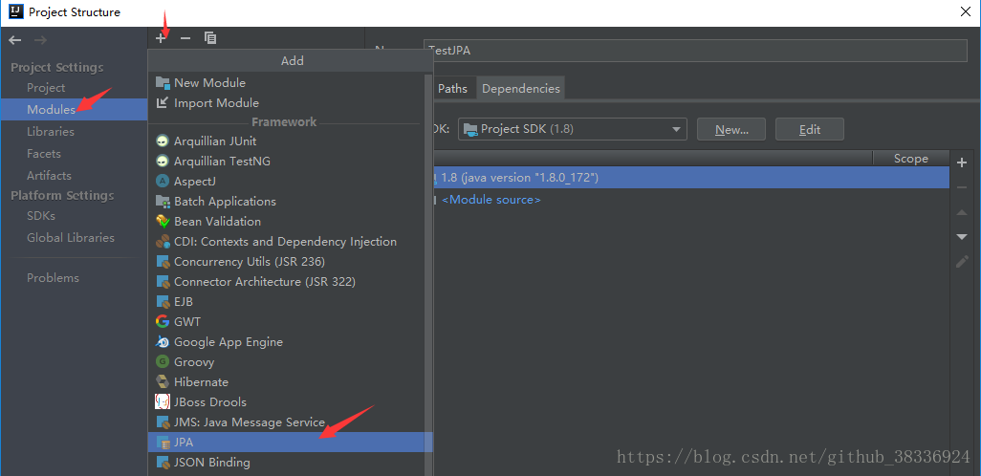Click the JPA framework icon
This screenshot has width=981, height=476.
163,443
